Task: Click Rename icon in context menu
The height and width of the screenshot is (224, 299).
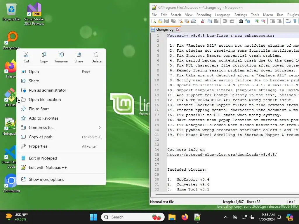Action: [x=61, y=57]
